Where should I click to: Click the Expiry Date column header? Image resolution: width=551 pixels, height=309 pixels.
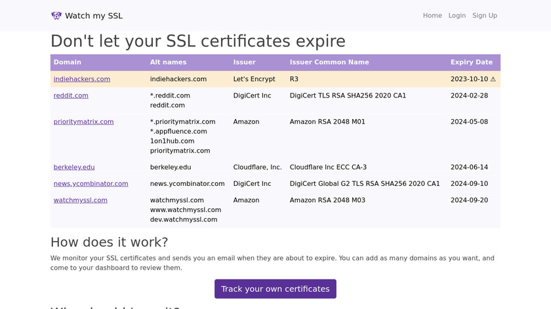[x=471, y=63]
